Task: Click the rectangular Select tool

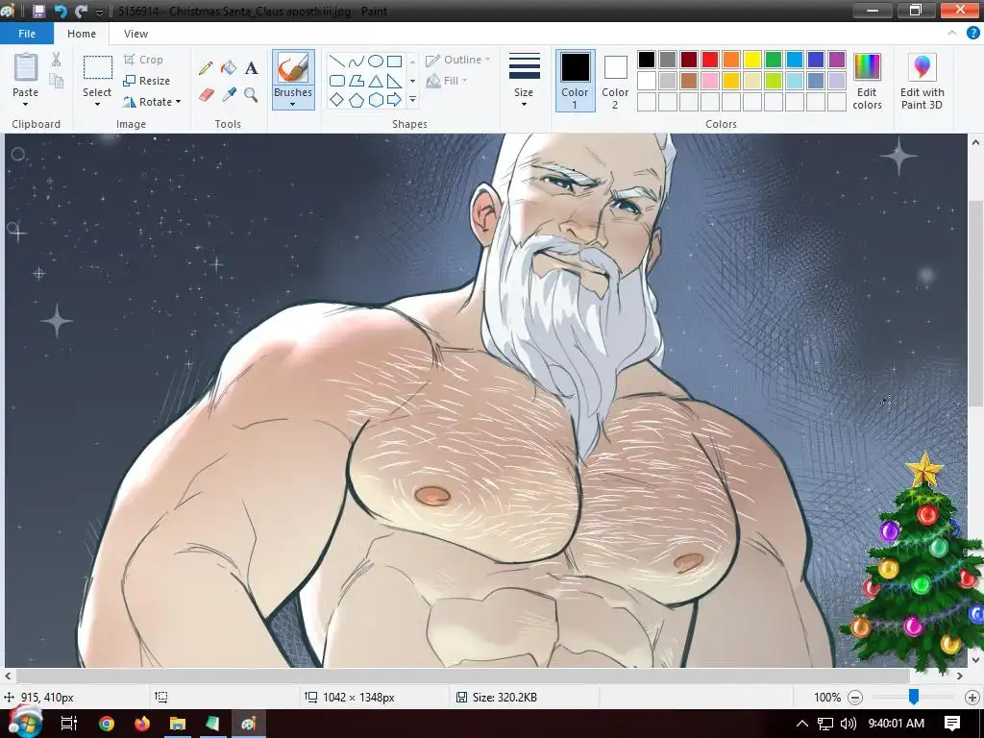Action: (x=98, y=67)
